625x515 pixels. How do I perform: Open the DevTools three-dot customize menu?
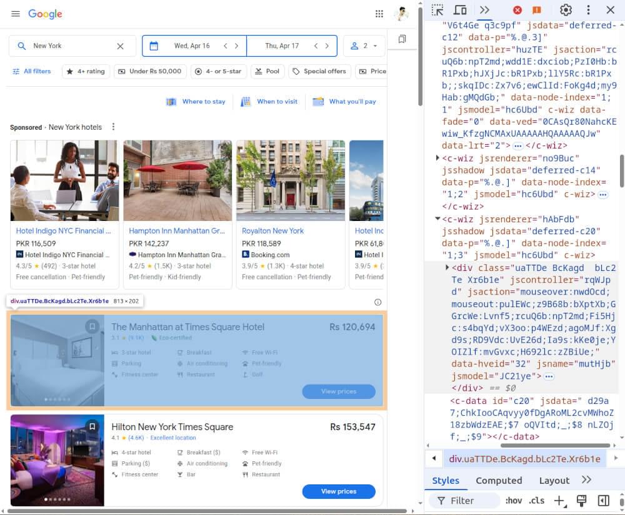coord(588,10)
